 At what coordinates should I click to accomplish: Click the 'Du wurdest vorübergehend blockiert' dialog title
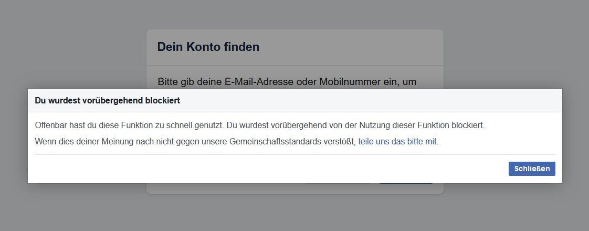tap(107, 100)
